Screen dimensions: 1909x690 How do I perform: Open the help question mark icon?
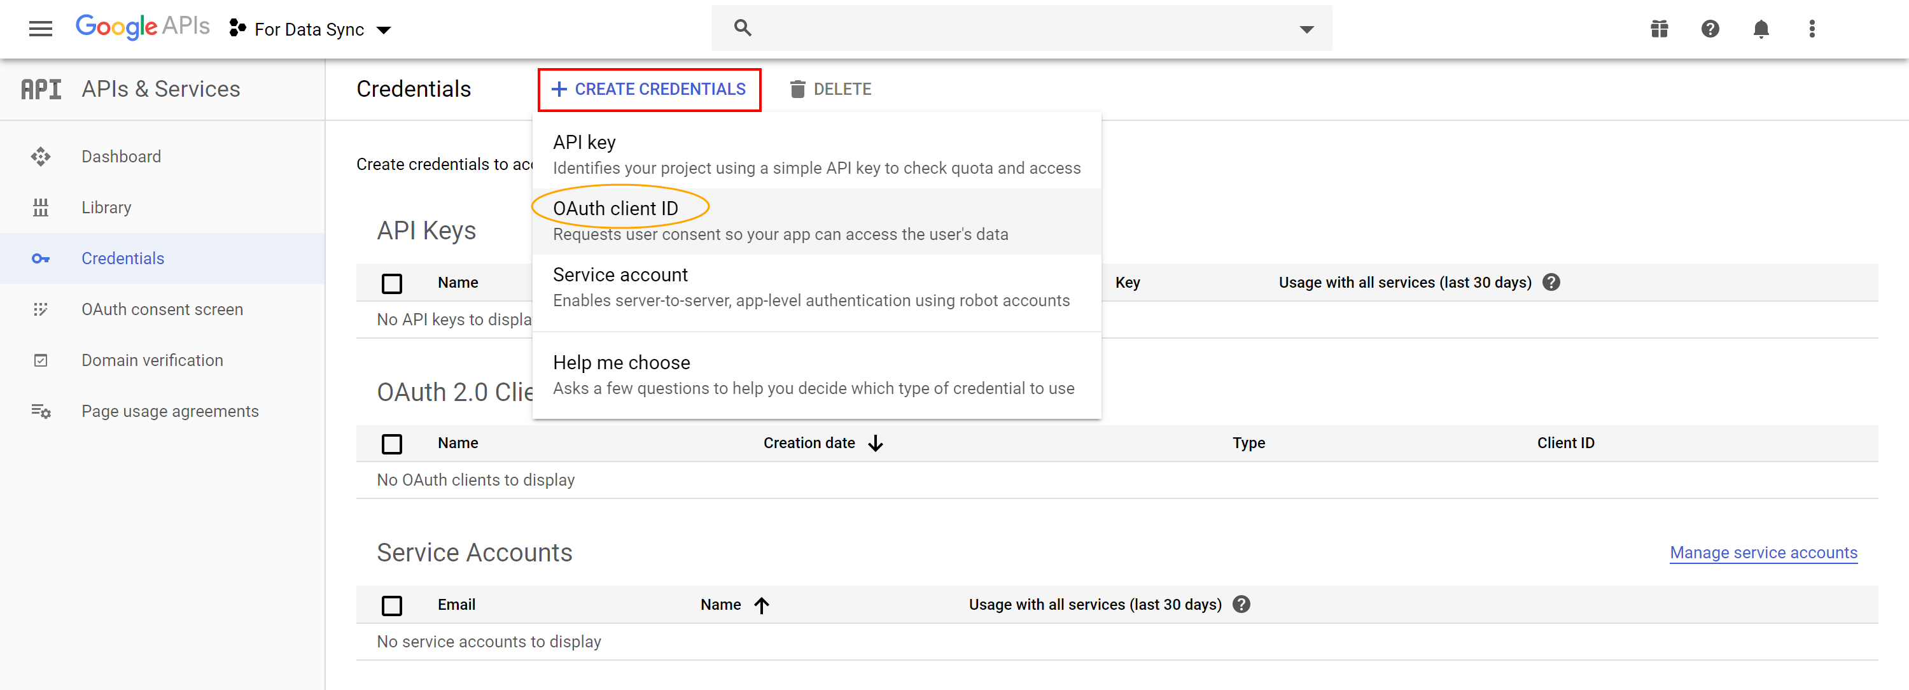pyautogui.click(x=1710, y=29)
